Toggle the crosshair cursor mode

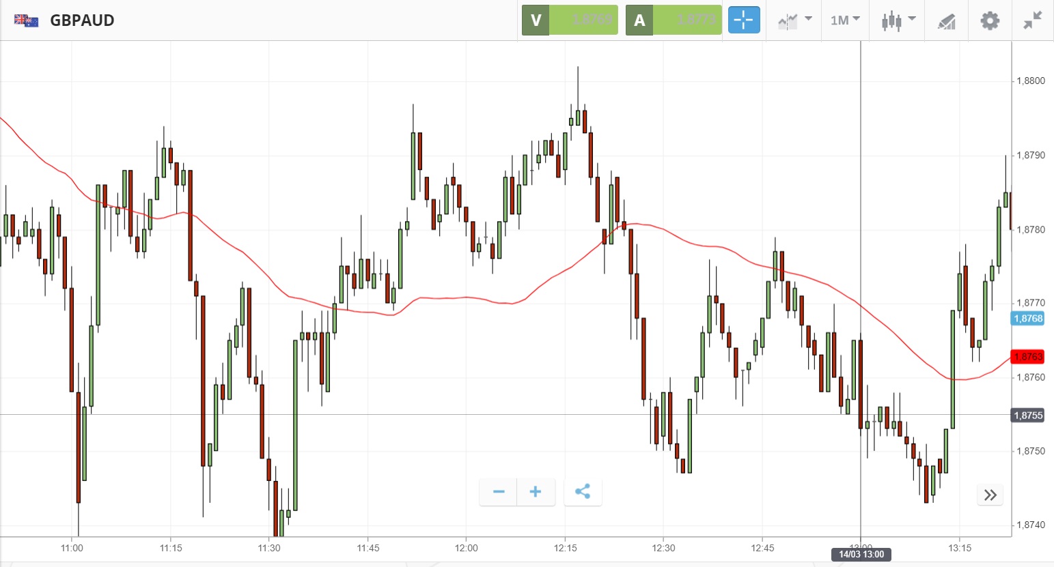coord(743,20)
